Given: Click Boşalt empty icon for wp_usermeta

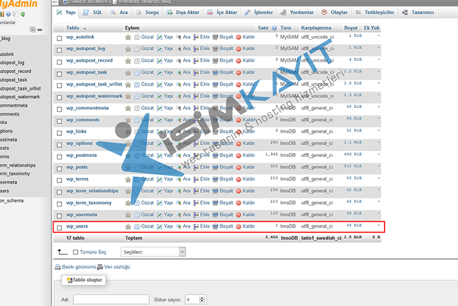Looking at the screenshot, I should 215,214.
